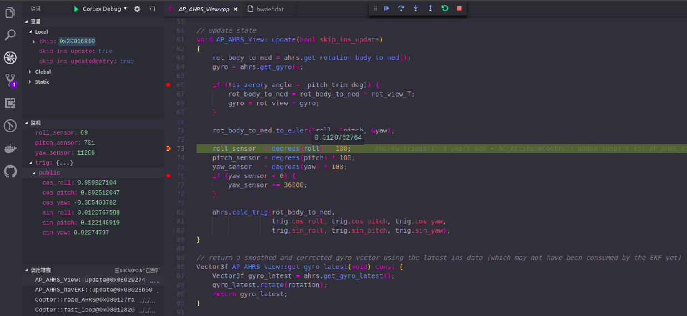Toggle breakpoint on line 66

click(168, 85)
